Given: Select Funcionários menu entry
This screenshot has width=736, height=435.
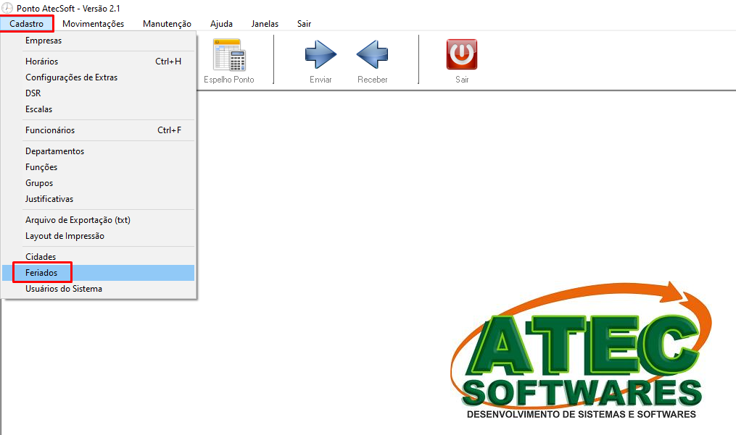Looking at the screenshot, I should tap(98, 130).
